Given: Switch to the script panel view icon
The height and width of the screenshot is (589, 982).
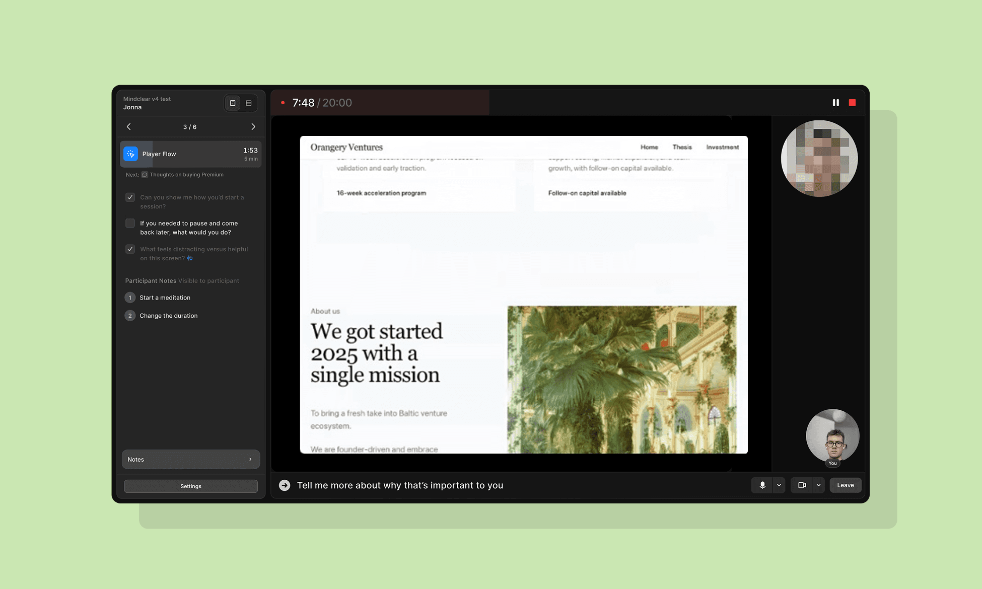Looking at the screenshot, I should pyautogui.click(x=233, y=103).
